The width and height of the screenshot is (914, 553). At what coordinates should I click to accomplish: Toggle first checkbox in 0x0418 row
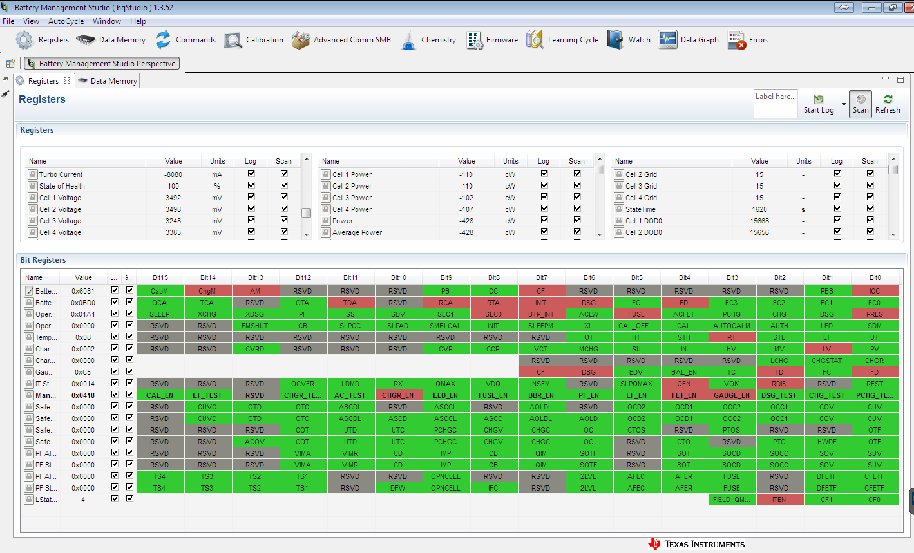[x=115, y=394]
